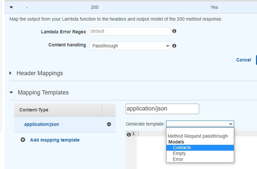257x169 pixels.
Task: Click info icon beside Content handling
Action: tap(174, 46)
